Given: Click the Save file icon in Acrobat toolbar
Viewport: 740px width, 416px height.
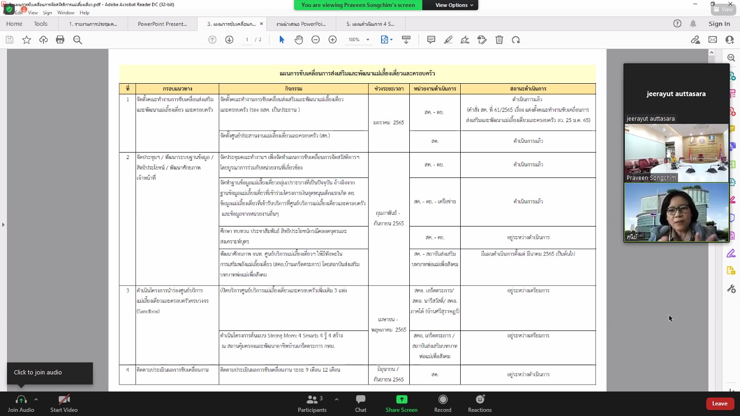Looking at the screenshot, I should tap(9, 40).
